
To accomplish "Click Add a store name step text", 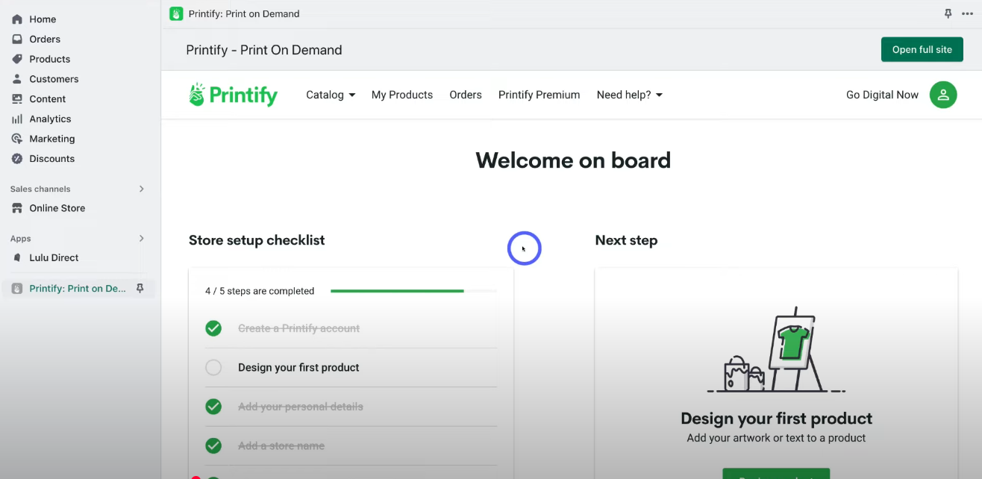I will [x=281, y=445].
